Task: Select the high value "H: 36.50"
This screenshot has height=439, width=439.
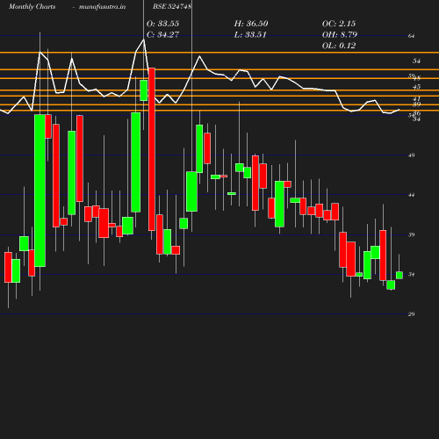Action: point(251,24)
